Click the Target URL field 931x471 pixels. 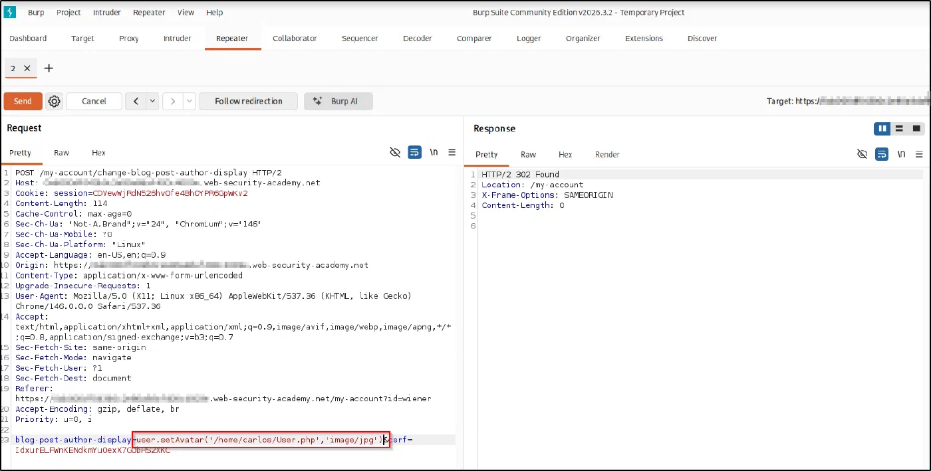tap(848, 101)
